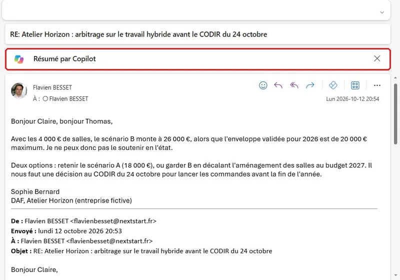Click recipient Flavien BESSET on the À line
Image resolution: width=400 pixels, height=280 pixels.
(x=68, y=98)
